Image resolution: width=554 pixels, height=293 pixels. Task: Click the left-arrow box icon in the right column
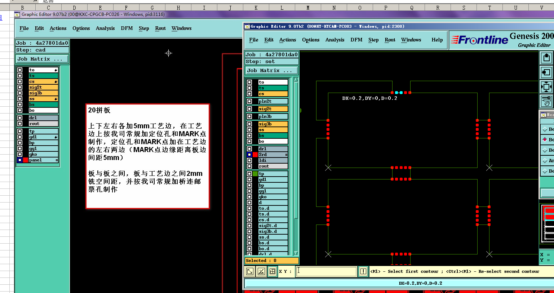pos(546,72)
